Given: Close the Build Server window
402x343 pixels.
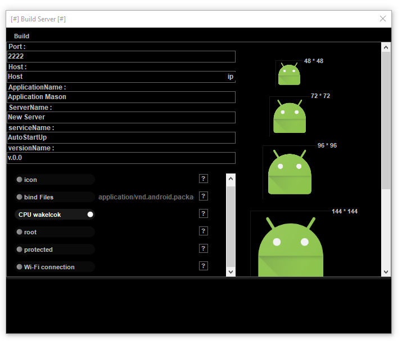Looking at the screenshot, I should click(383, 19).
